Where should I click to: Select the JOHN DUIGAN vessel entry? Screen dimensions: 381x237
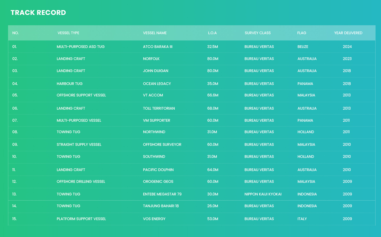pos(155,71)
